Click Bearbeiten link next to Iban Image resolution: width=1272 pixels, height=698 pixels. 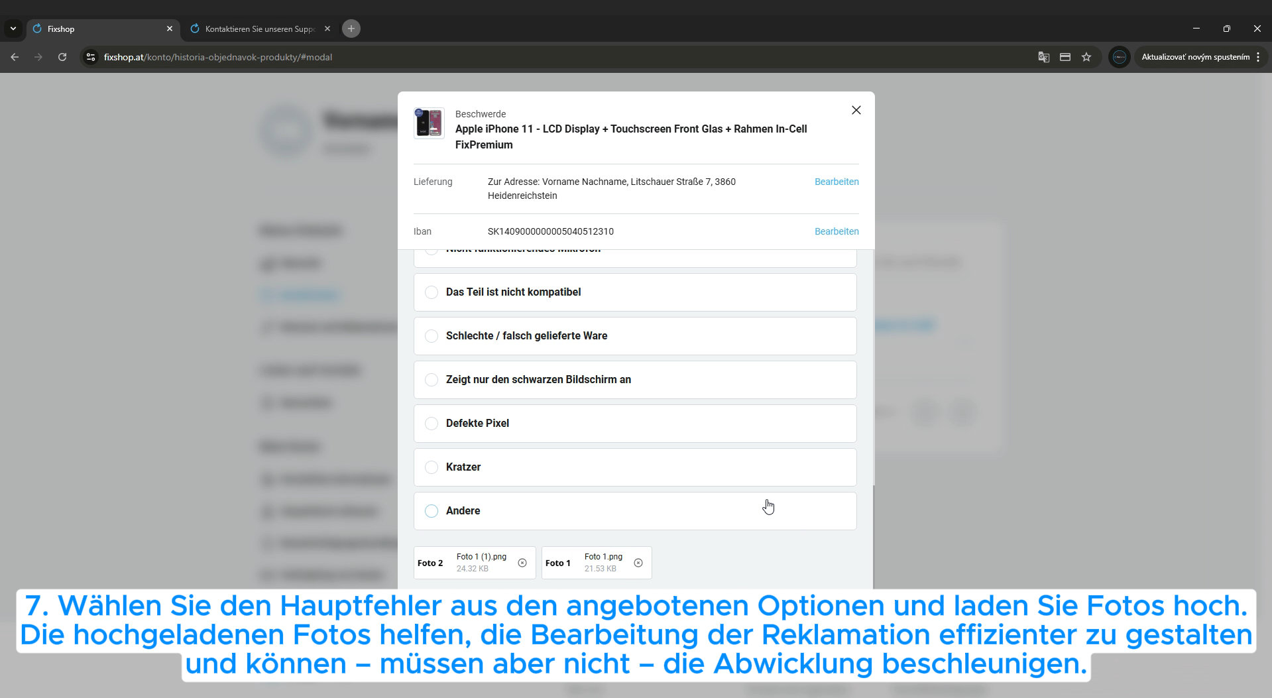836,231
